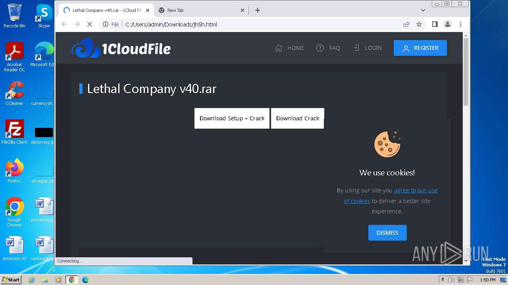
Task: Open File Explorer from the taskbar
Action: 45,280
